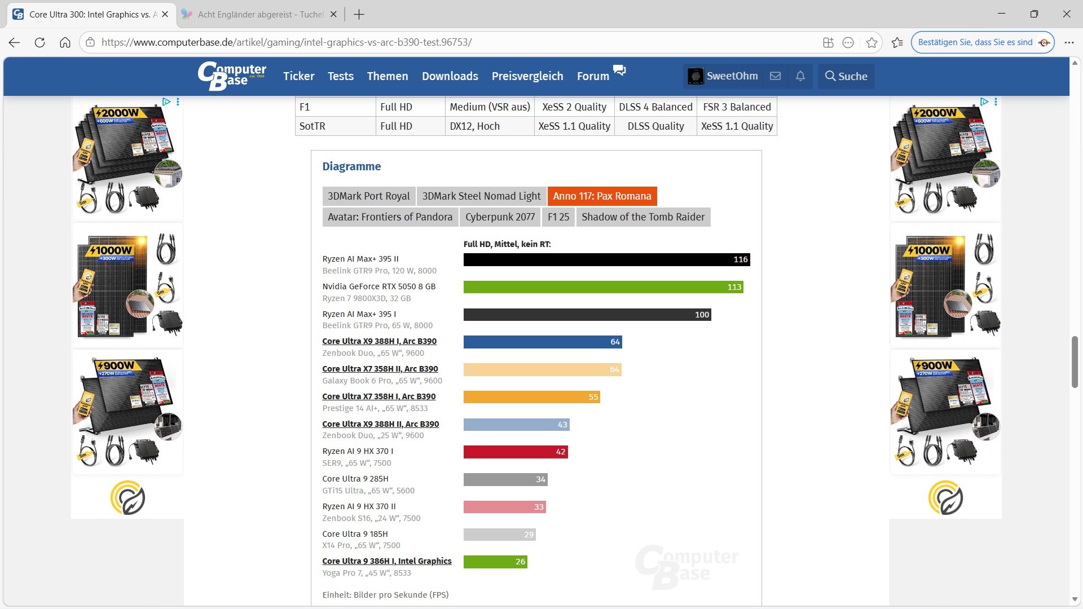The image size is (1083, 609).
Task: Open the Core Ultra X7 358H II, Arc B390 link
Action: pos(380,369)
